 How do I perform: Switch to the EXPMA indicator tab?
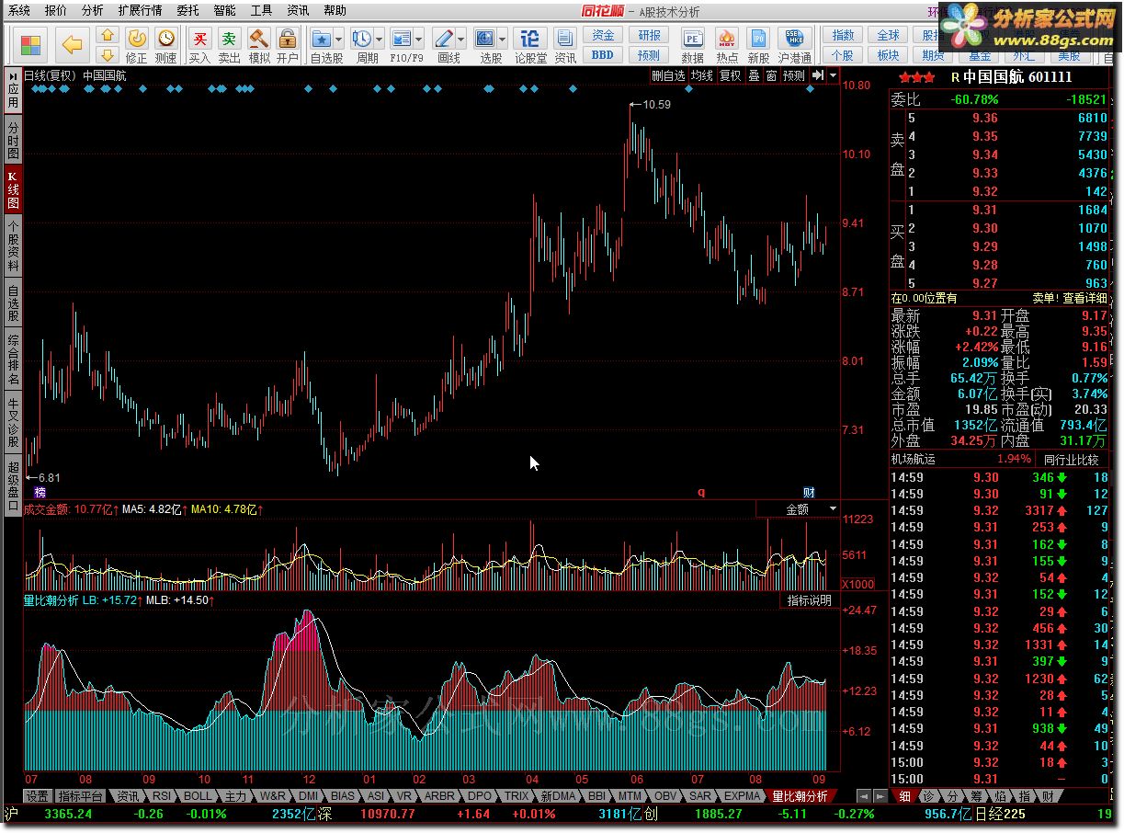[x=742, y=796]
